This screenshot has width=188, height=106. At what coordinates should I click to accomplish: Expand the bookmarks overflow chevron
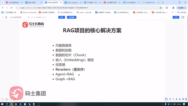[x=172, y=12]
